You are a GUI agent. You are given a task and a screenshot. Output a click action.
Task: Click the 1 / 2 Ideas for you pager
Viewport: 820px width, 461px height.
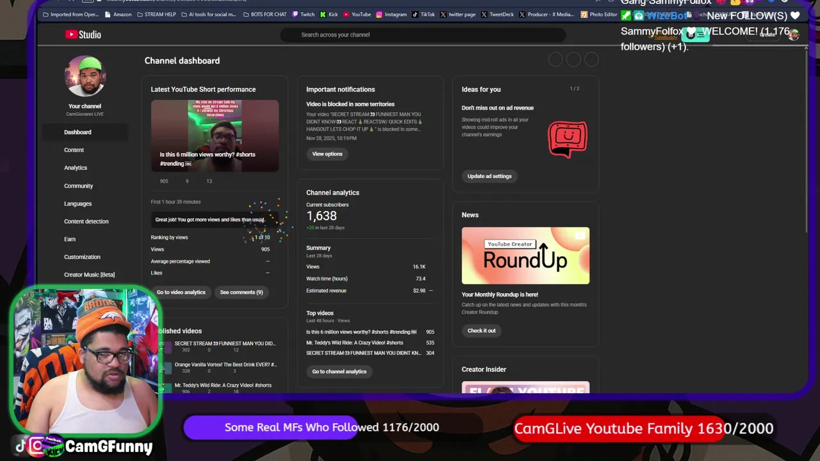pyautogui.click(x=575, y=88)
